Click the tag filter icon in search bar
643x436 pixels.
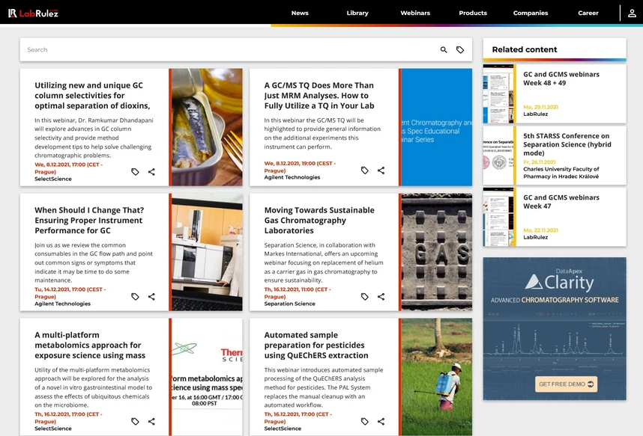click(460, 50)
